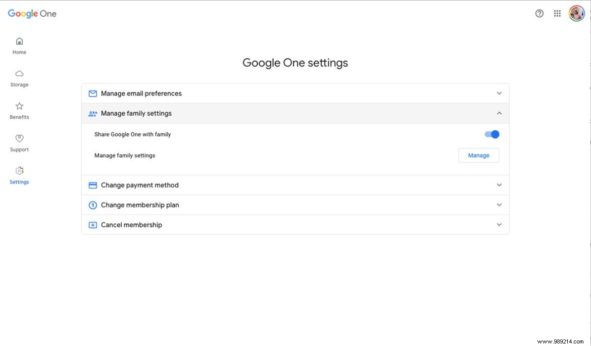Disable Share Google One with family toggle

tap(491, 134)
